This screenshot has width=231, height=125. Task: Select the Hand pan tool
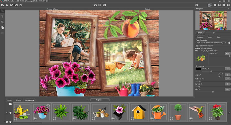[x=2, y=27]
